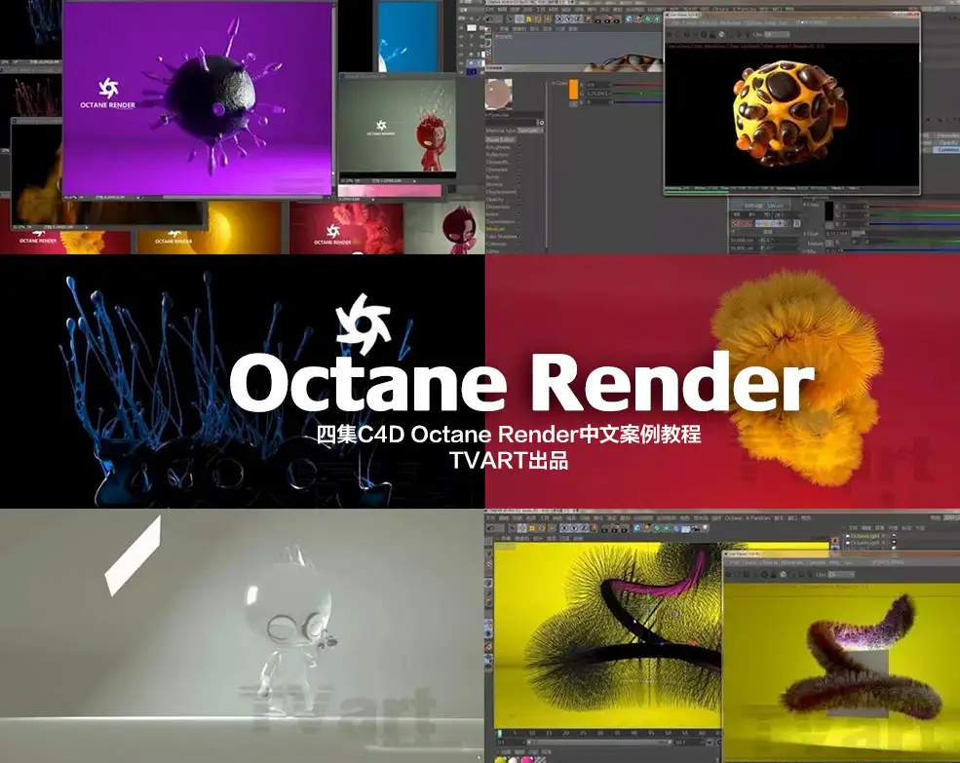This screenshot has height=763, width=960.
Task: Click the material preview sphere thumbnail
Action: tap(498, 95)
